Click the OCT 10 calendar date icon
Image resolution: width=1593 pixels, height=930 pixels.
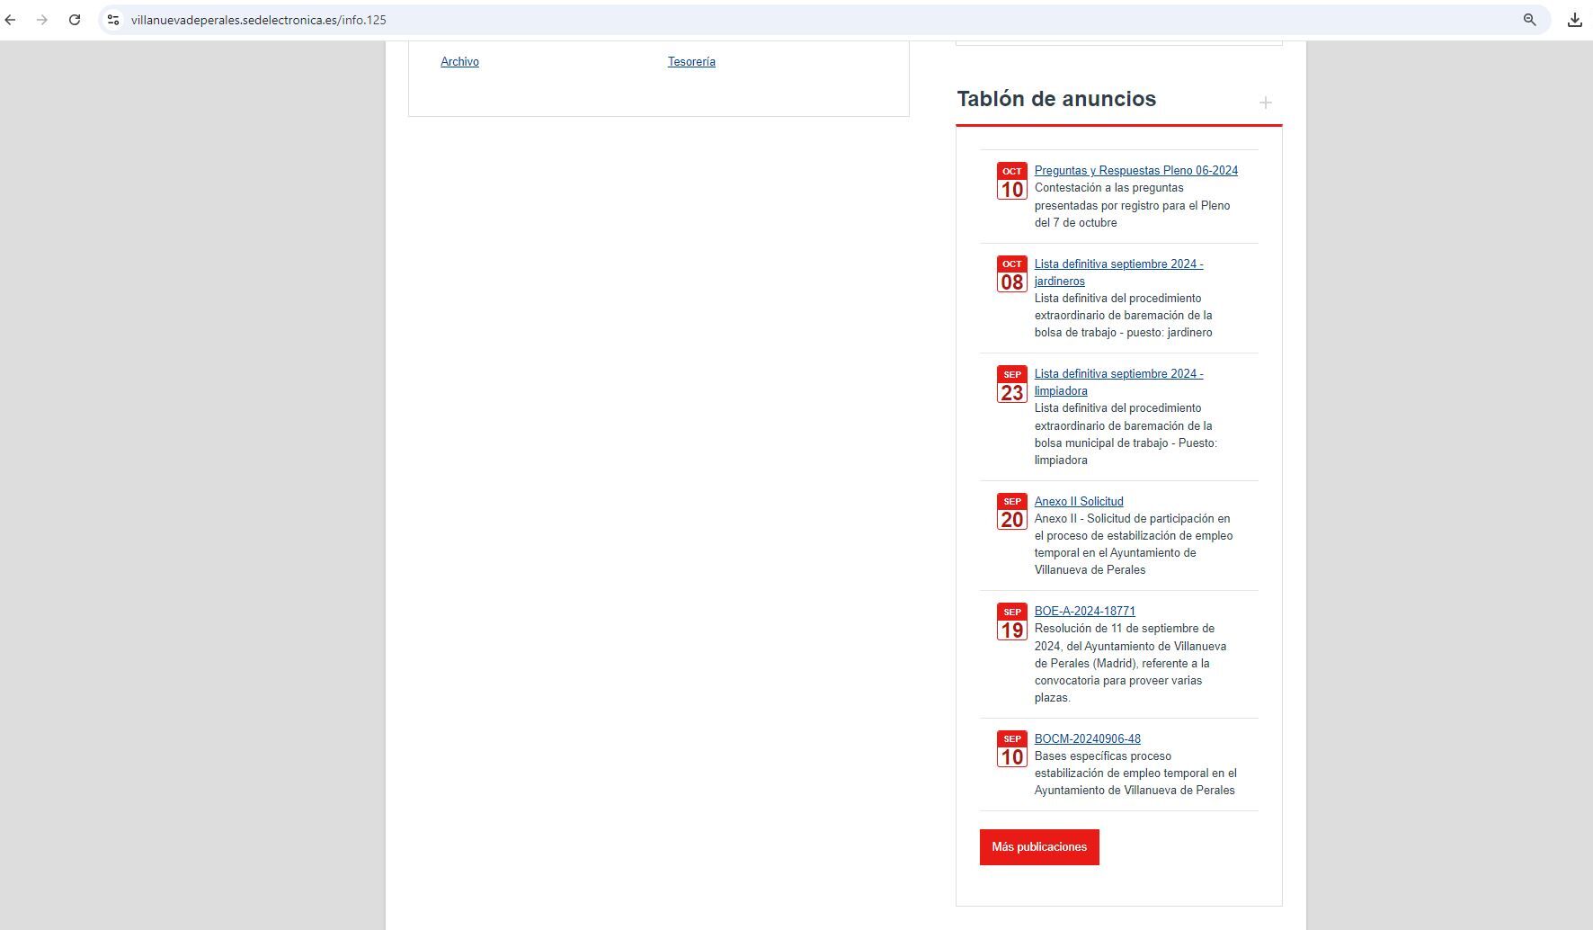click(x=1011, y=182)
